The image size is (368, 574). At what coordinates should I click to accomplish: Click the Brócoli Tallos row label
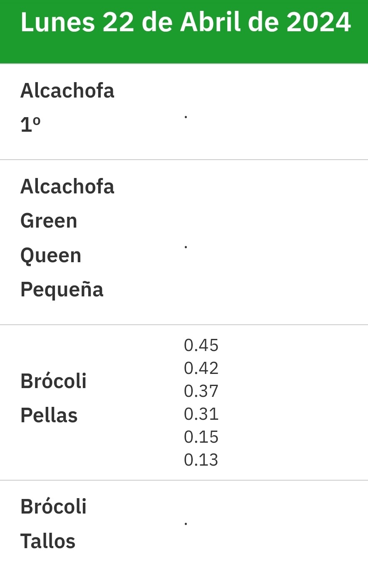[x=53, y=524]
